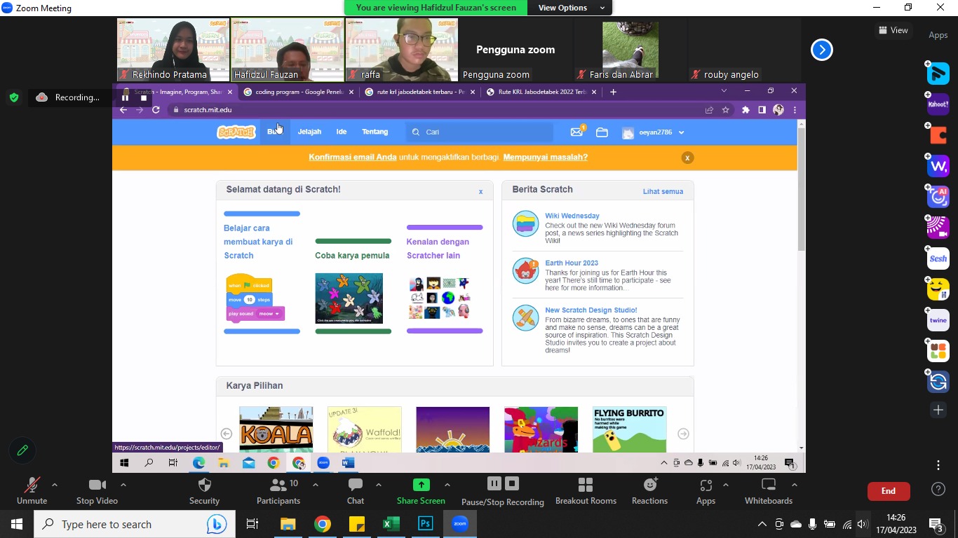Open Excel from the Windows taskbar
The height and width of the screenshot is (538, 958).
pos(391,524)
